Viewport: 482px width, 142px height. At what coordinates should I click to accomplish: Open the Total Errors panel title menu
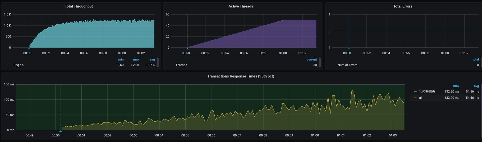[x=402, y=6]
